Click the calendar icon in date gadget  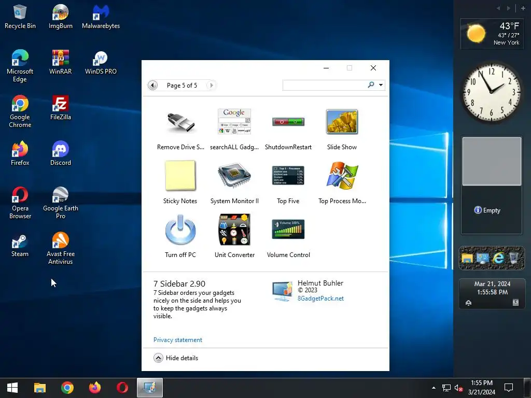coord(515,303)
